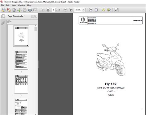Click the fit width scrolling icon
146x115 pixels.
tap(91, 10)
